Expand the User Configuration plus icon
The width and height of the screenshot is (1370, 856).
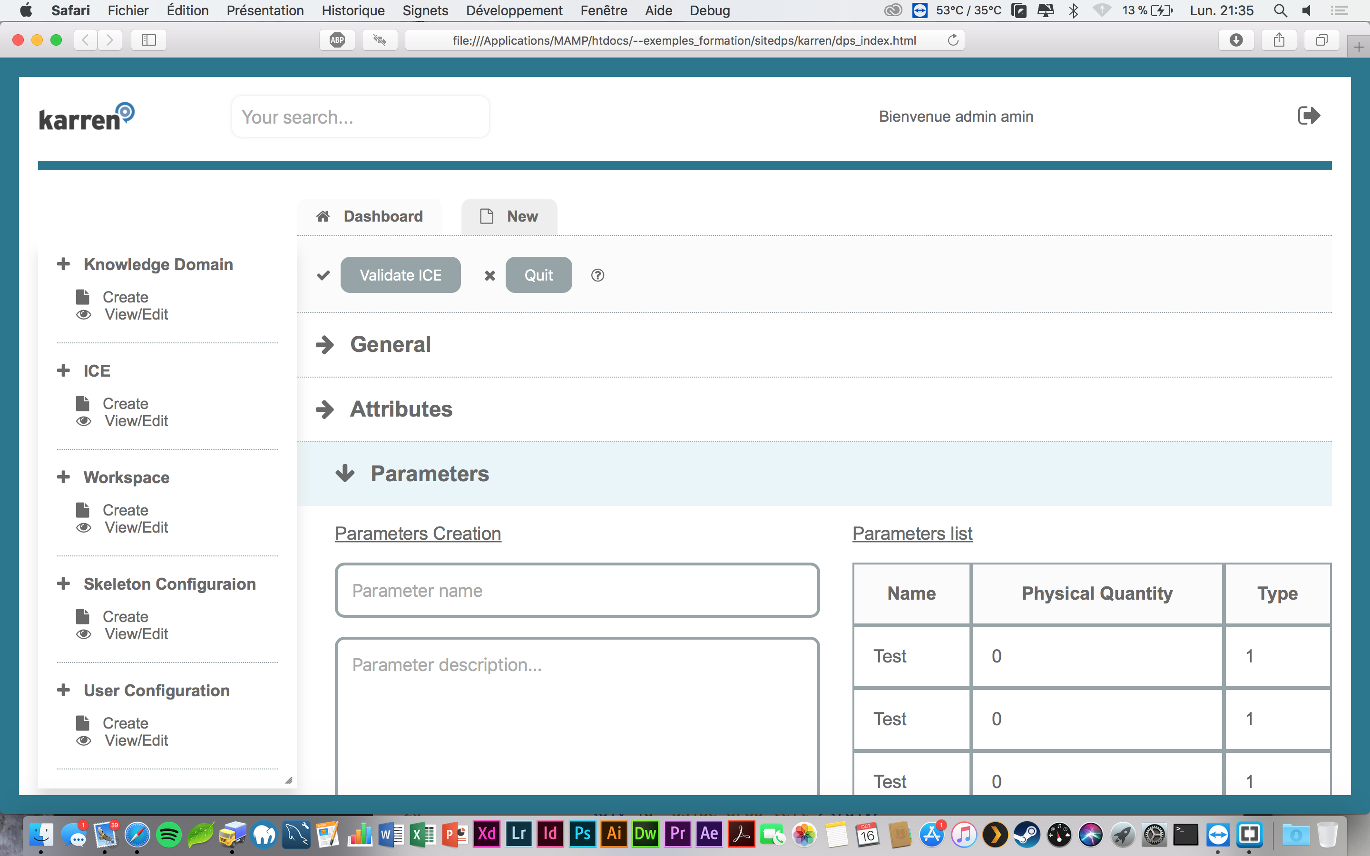click(x=63, y=690)
